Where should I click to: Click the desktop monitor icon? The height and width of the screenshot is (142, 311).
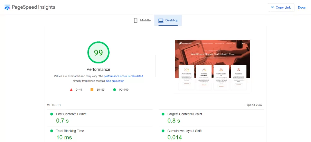(x=161, y=20)
